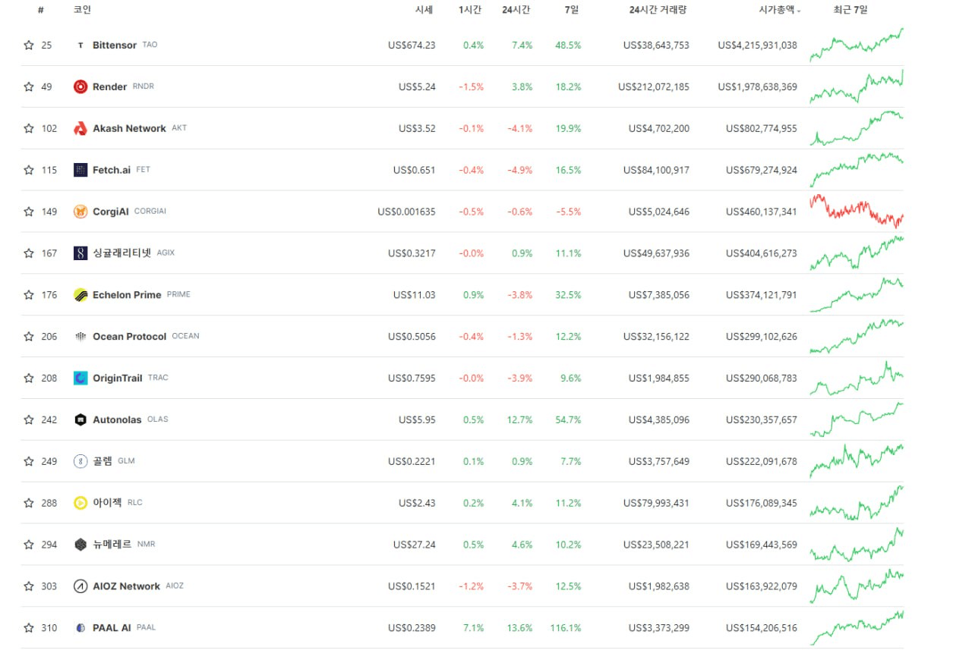Sort by 24h volume header (24시간 거래량)
The height and width of the screenshot is (650, 972).
tap(658, 10)
